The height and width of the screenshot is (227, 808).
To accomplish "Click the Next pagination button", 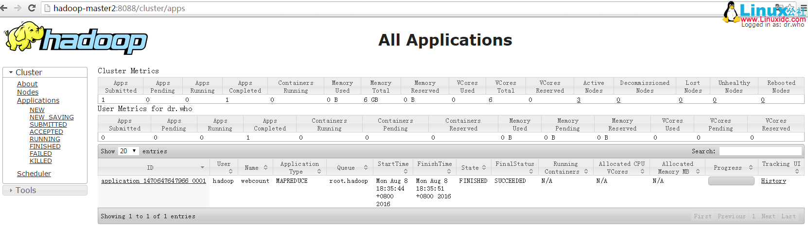I will [768, 216].
